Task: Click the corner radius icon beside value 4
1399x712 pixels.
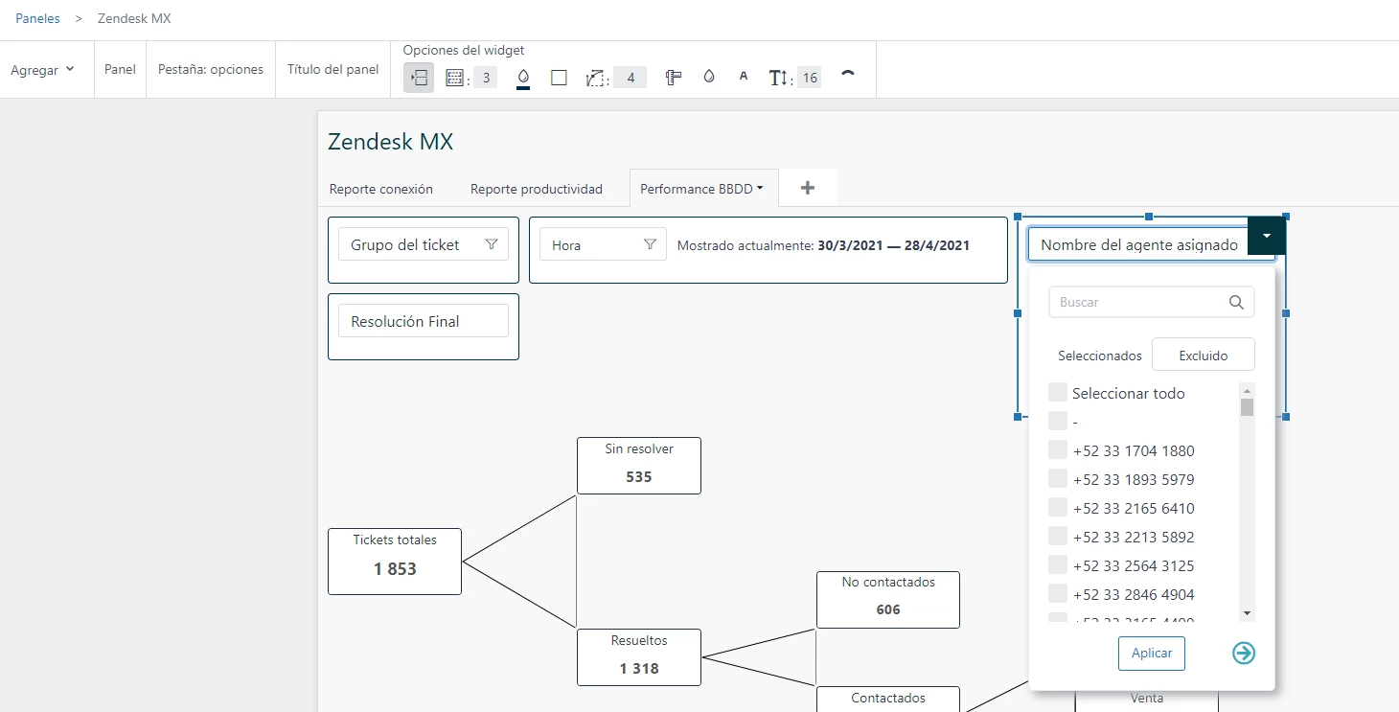Action: [x=596, y=78]
